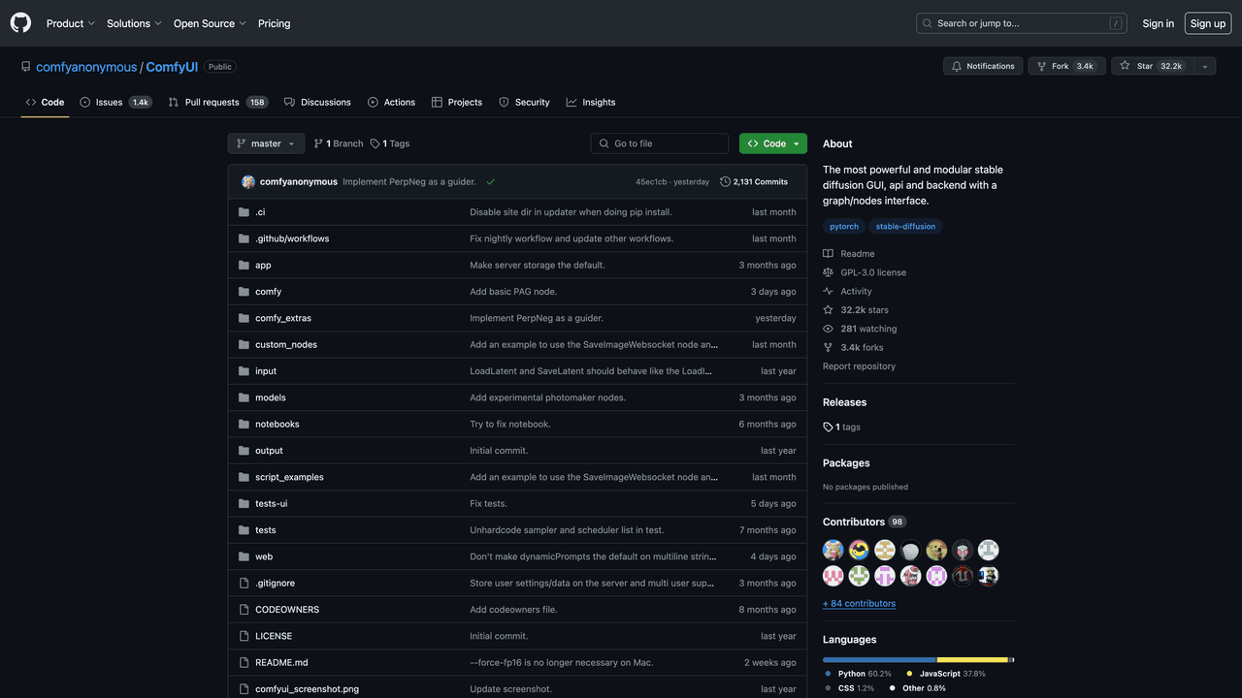Click the watching eye icon
This screenshot has height=698, width=1242.
point(828,329)
